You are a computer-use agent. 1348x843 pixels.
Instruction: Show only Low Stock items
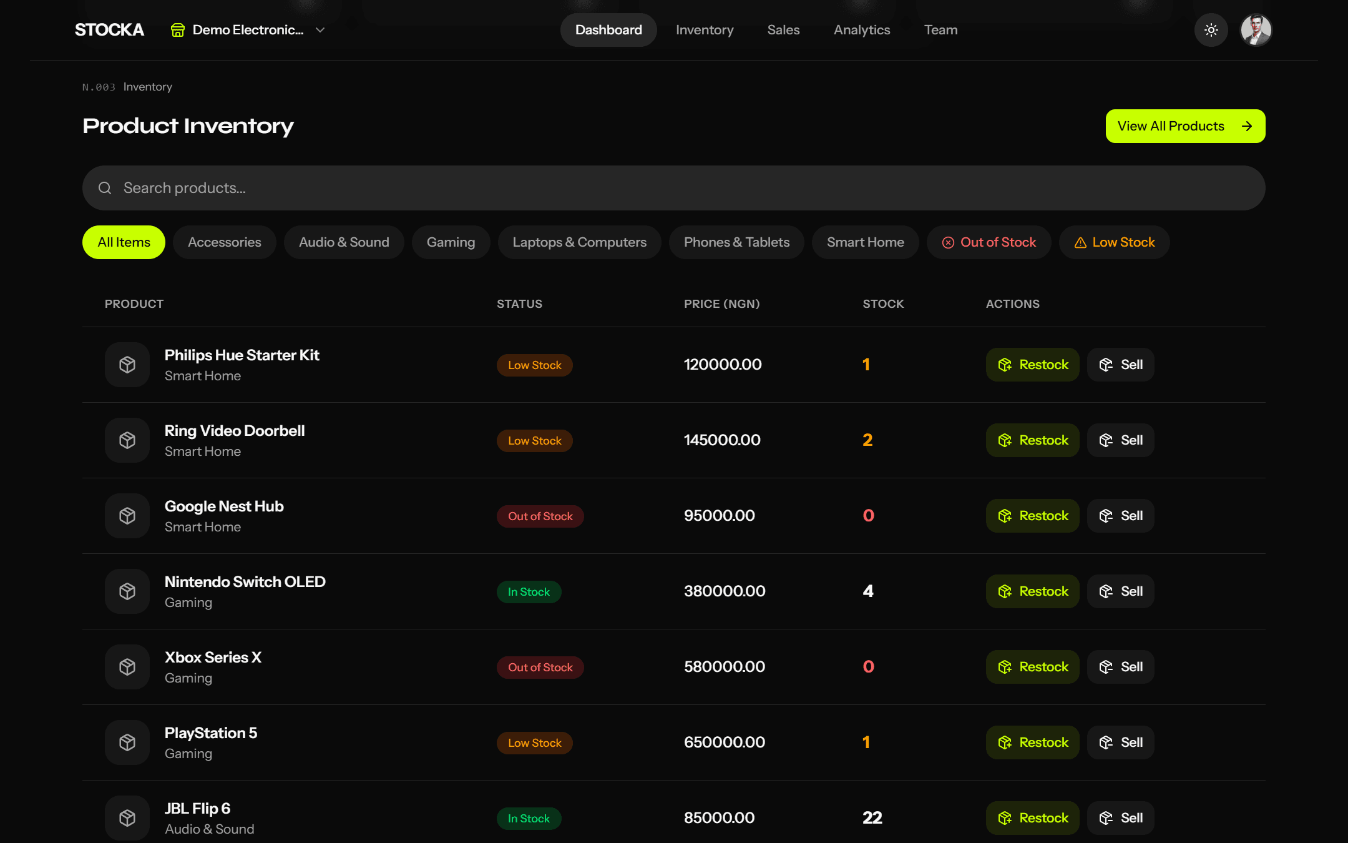1114,242
